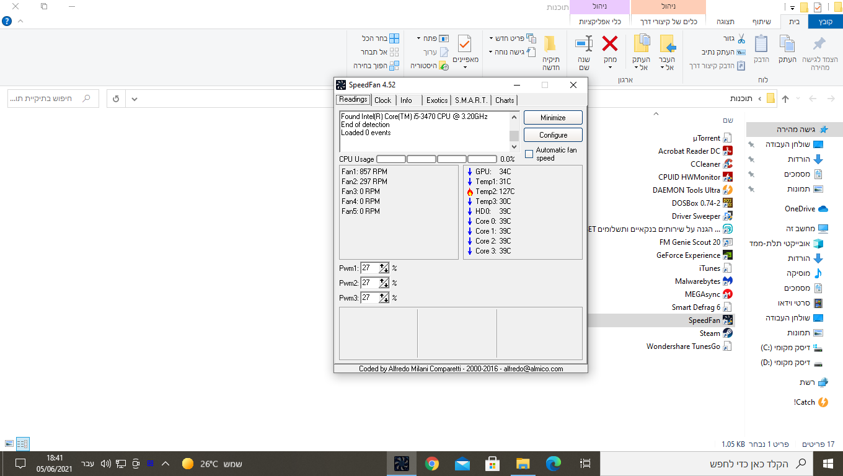
Task: Click the GPU temperature down-arrow icon
Action: tap(470, 172)
